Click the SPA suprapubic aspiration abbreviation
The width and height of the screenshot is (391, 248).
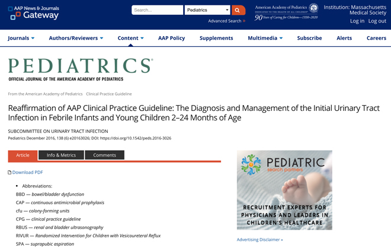(x=45, y=244)
